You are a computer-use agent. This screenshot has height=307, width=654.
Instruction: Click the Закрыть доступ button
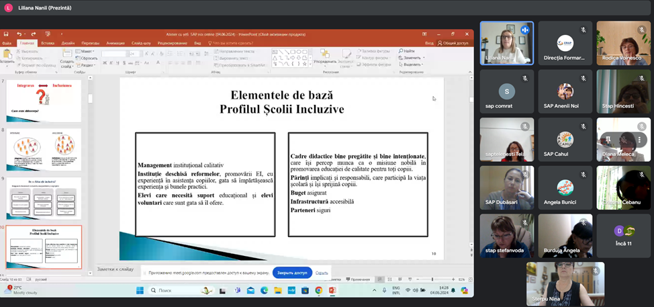click(x=292, y=273)
